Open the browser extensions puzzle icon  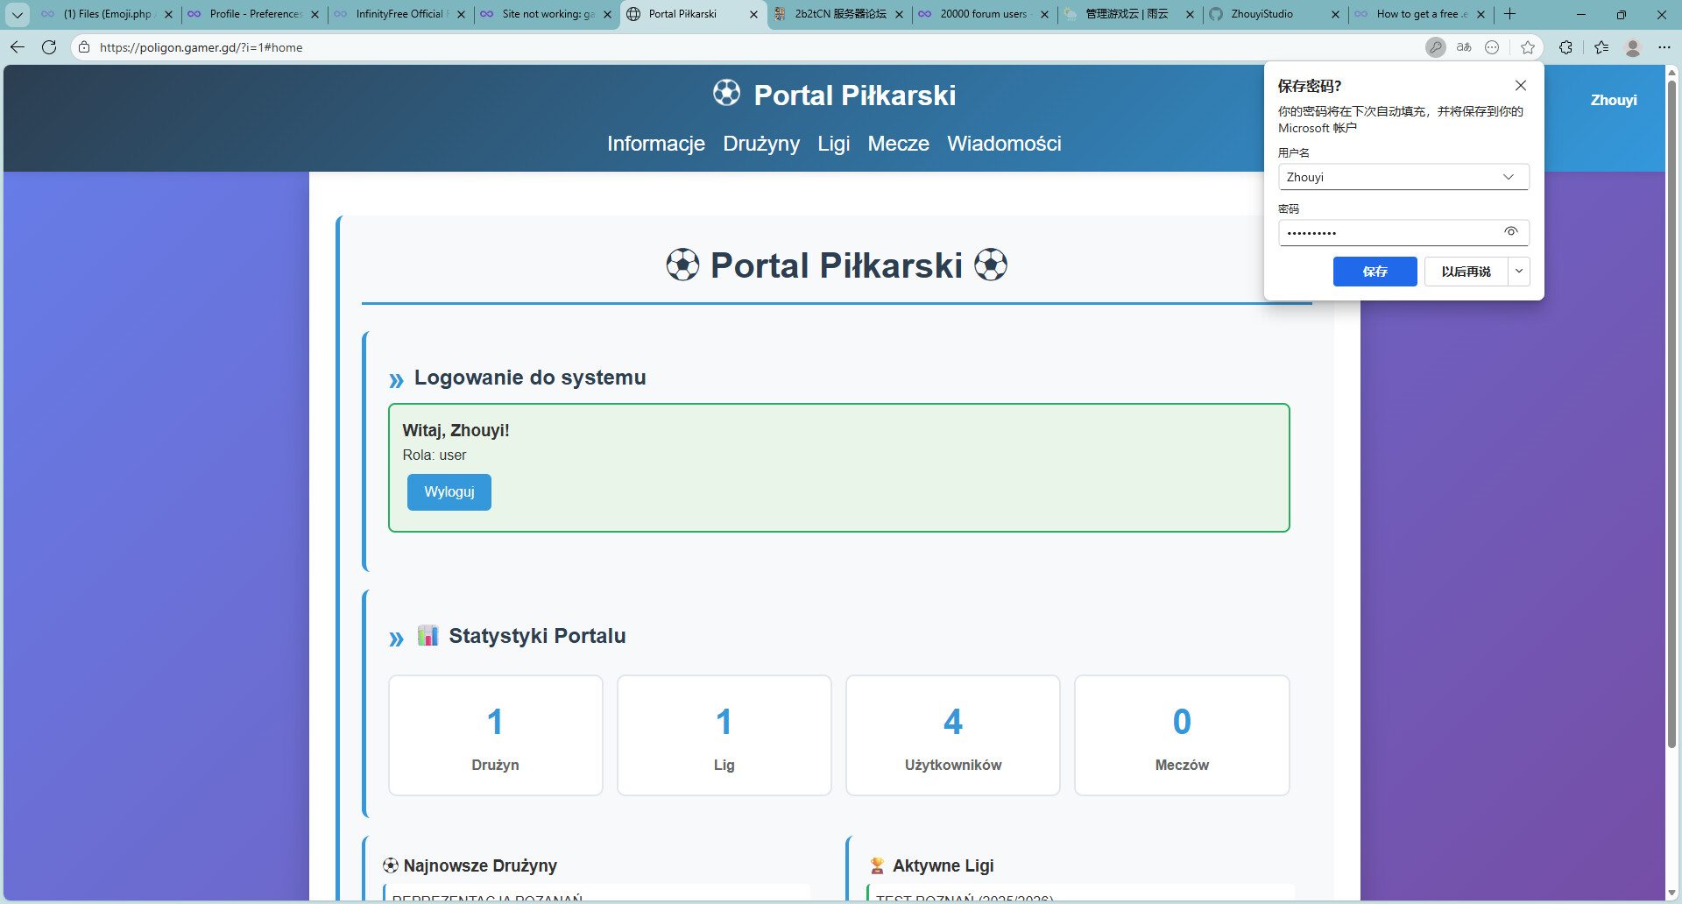[x=1565, y=47]
